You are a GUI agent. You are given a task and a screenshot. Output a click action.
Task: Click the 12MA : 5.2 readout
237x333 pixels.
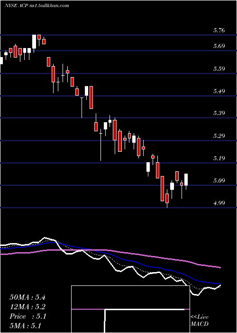point(27,307)
